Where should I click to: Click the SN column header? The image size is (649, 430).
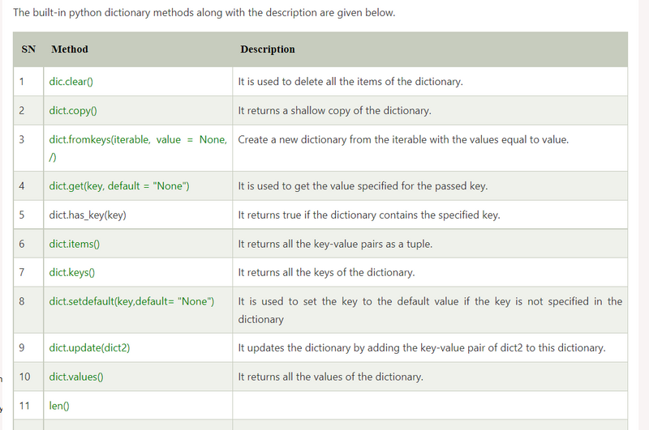pyautogui.click(x=28, y=49)
